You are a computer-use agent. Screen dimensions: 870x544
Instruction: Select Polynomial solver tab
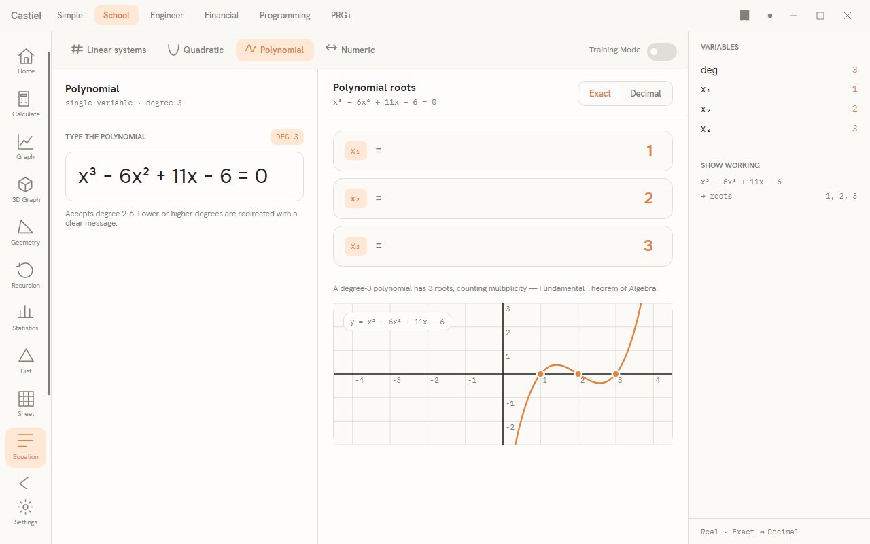click(275, 50)
